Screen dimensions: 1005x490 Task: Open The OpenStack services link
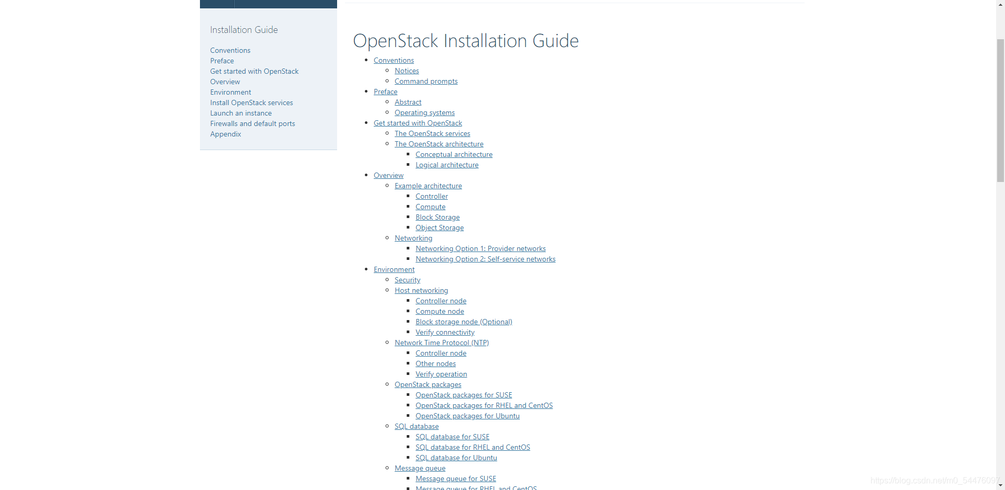[432, 134]
